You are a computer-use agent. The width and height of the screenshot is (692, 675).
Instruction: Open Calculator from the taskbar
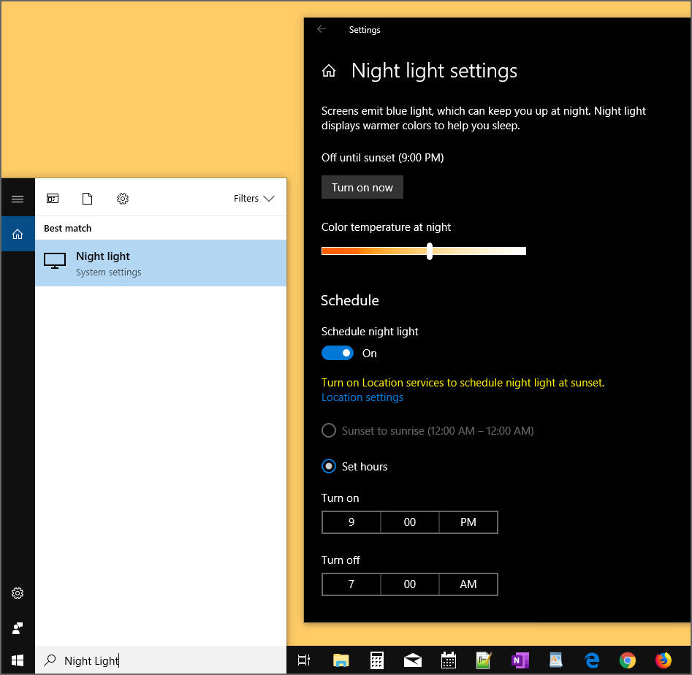(x=376, y=660)
